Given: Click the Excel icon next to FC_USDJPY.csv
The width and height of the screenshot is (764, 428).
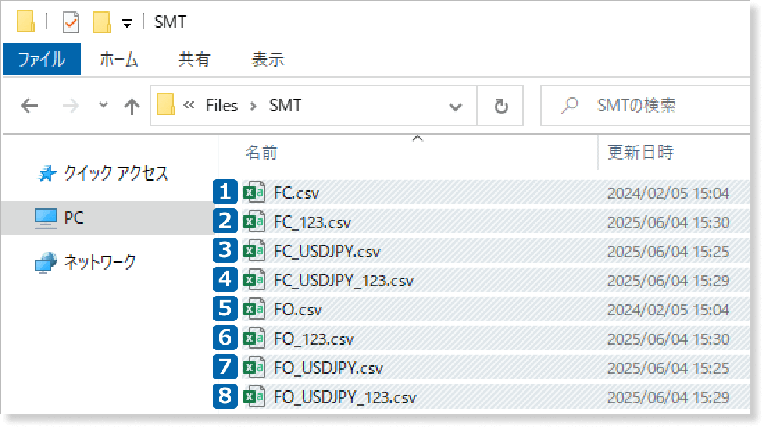Looking at the screenshot, I should click(254, 251).
